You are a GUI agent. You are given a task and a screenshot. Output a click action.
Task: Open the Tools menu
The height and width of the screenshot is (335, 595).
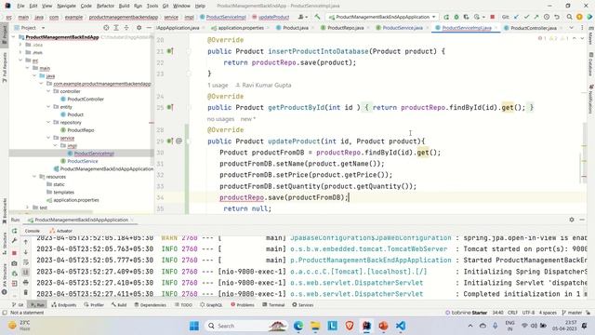[x=152, y=6]
